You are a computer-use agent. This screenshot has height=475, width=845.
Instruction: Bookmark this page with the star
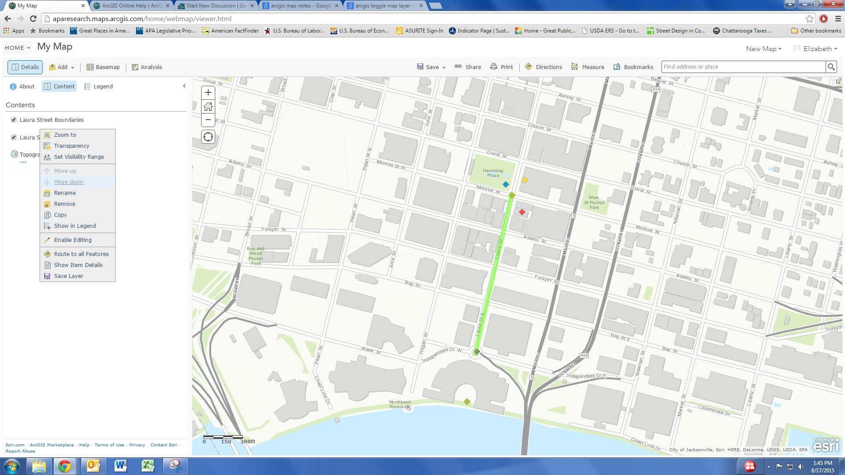809,19
